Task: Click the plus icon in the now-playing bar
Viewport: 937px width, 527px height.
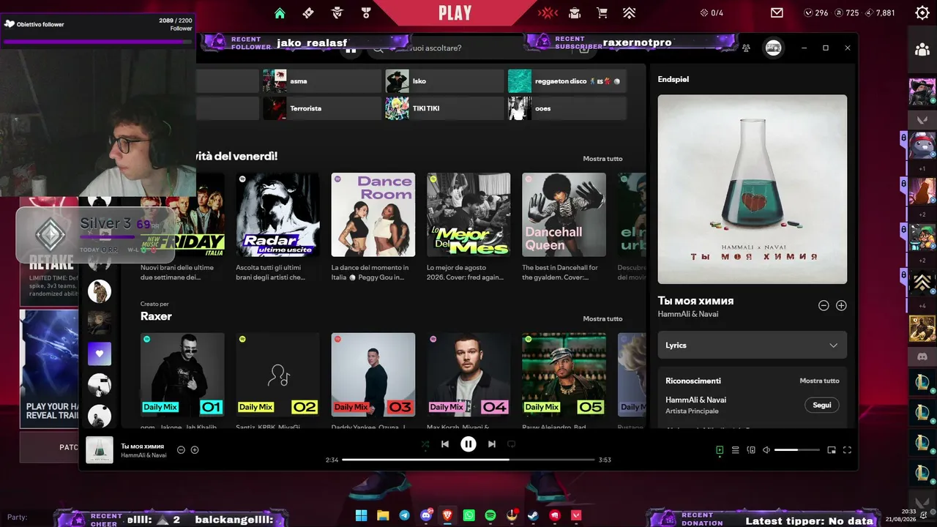Action: (195, 449)
